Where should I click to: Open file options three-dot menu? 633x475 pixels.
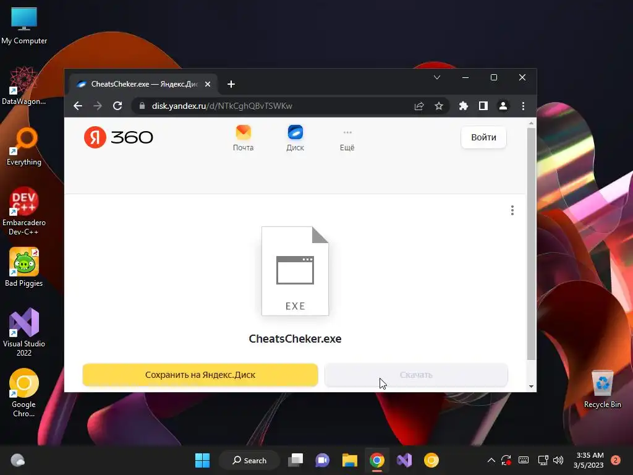512,210
